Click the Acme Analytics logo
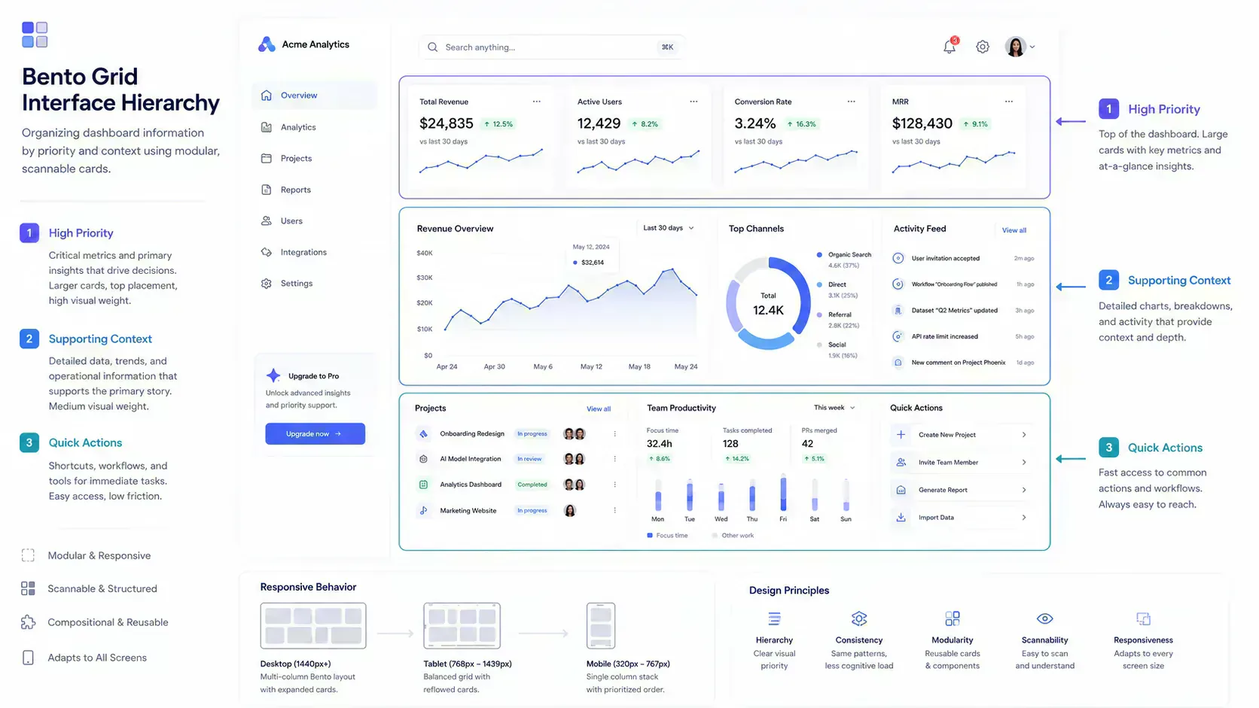This screenshot has width=1259, height=708. pyautogui.click(x=267, y=44)
